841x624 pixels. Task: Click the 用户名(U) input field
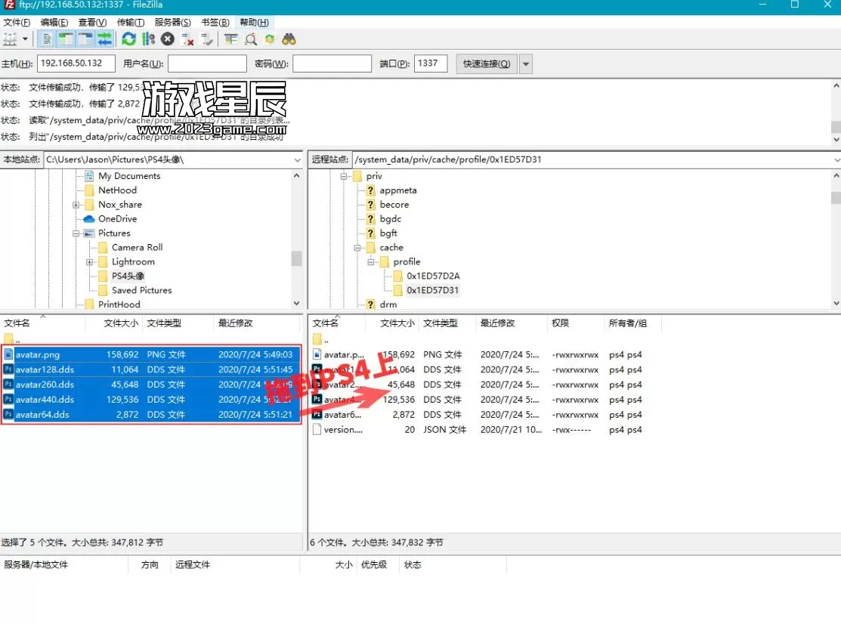pos(207,64)
